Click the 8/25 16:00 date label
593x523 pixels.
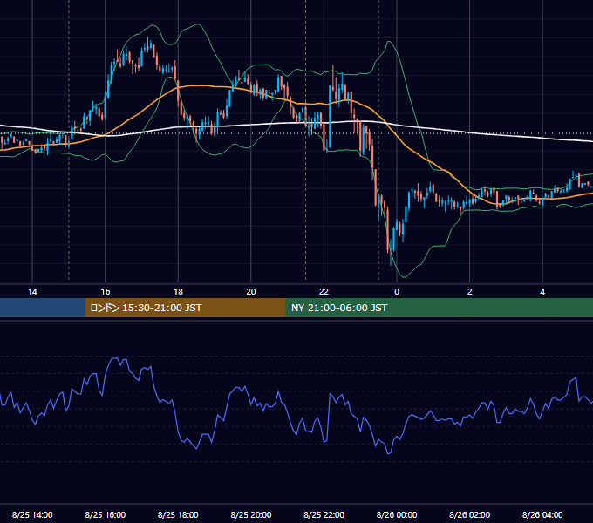click(x=106, y=514)
